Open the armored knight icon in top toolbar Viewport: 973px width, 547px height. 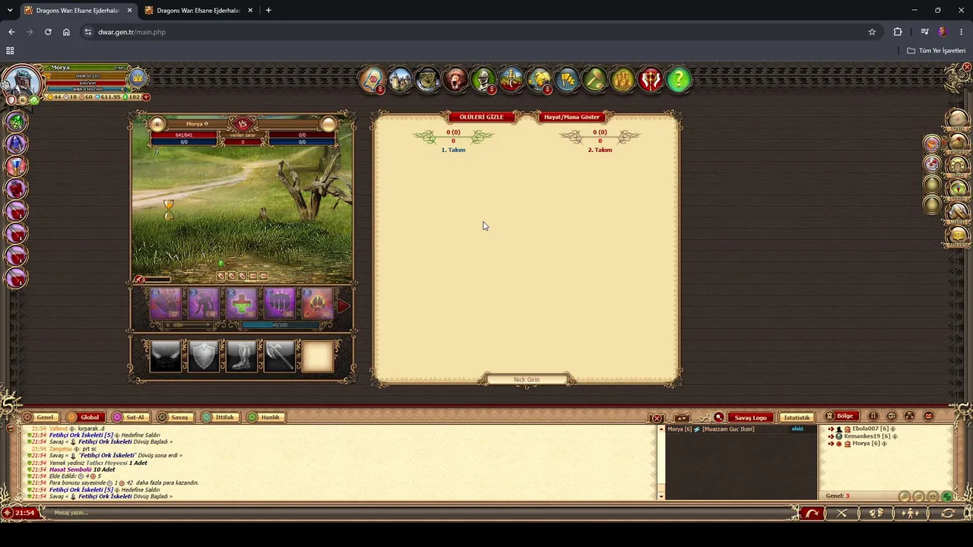click(483, 79)
